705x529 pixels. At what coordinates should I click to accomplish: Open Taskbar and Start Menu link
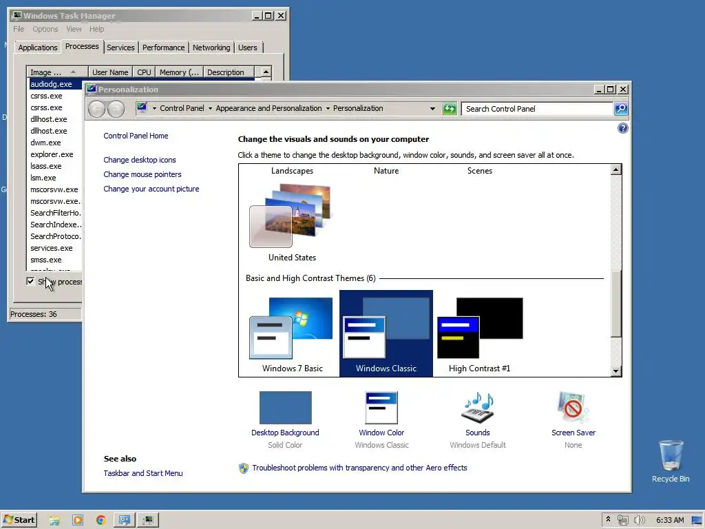(x=143, y=473)
